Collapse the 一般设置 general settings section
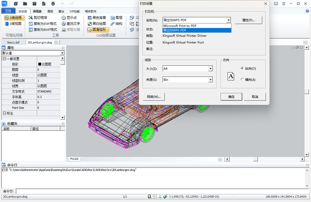The height and width of the screenshot is (202, 311). pyautogui.click(x=4, y=59)
